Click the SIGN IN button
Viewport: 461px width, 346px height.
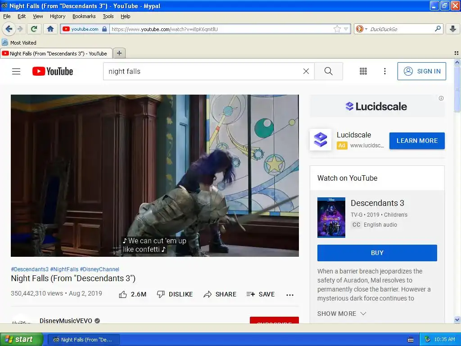pyautogui.click(x=421, y=71)
